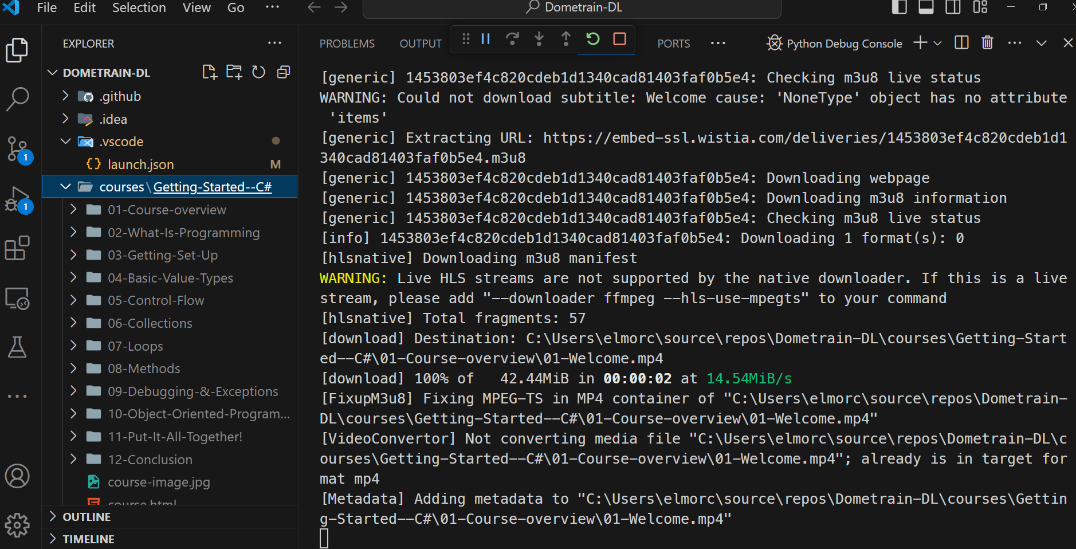Grab the debug toolbar drag handle
Screen dimensions: 1076x549
point(466,39)
